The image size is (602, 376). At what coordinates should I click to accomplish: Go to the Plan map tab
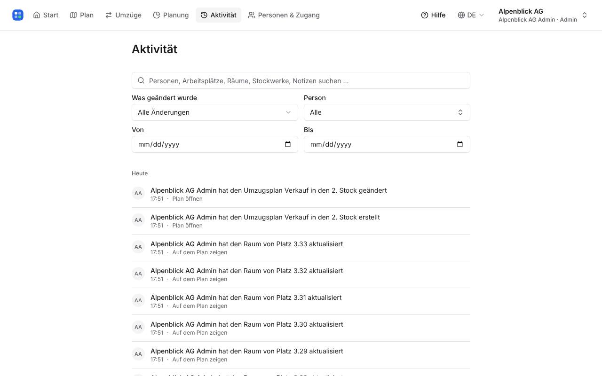[82, 15]
